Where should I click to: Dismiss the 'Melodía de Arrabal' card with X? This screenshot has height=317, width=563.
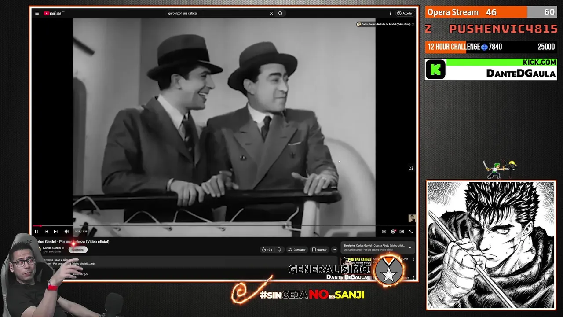(x=413, y=24)
